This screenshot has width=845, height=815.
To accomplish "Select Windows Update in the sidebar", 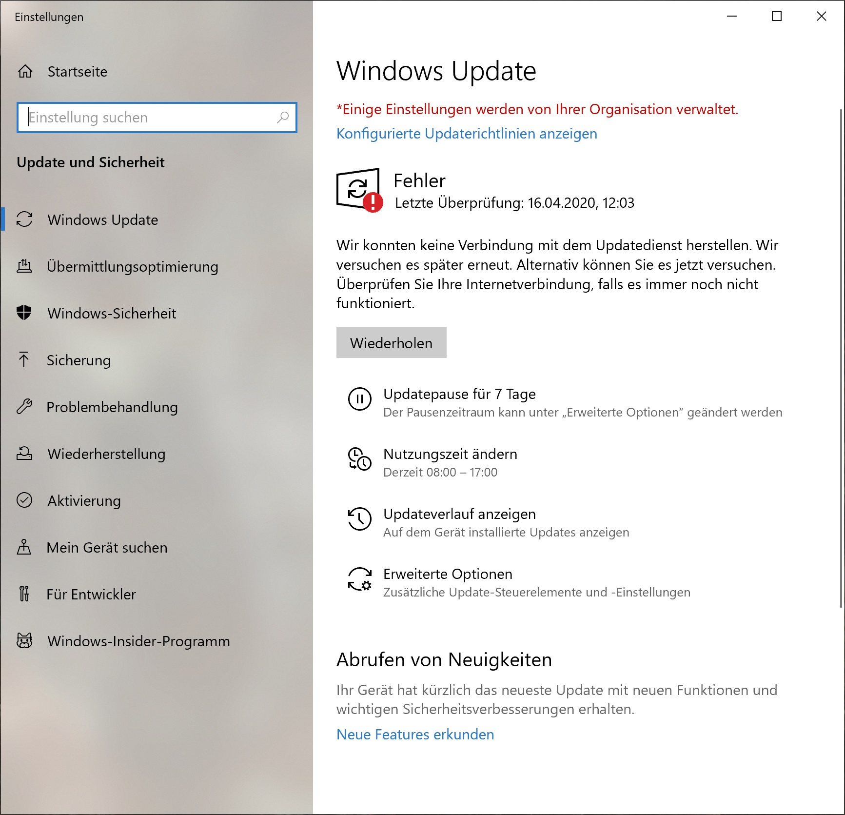I will pos(156,219).
